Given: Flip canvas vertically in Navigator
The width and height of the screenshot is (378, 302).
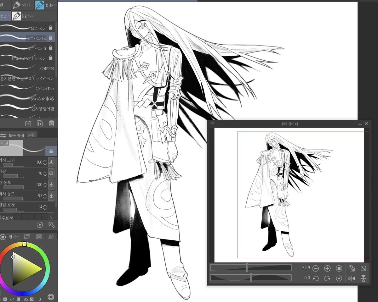Looking at the screenshot, I should coord(363,278).
